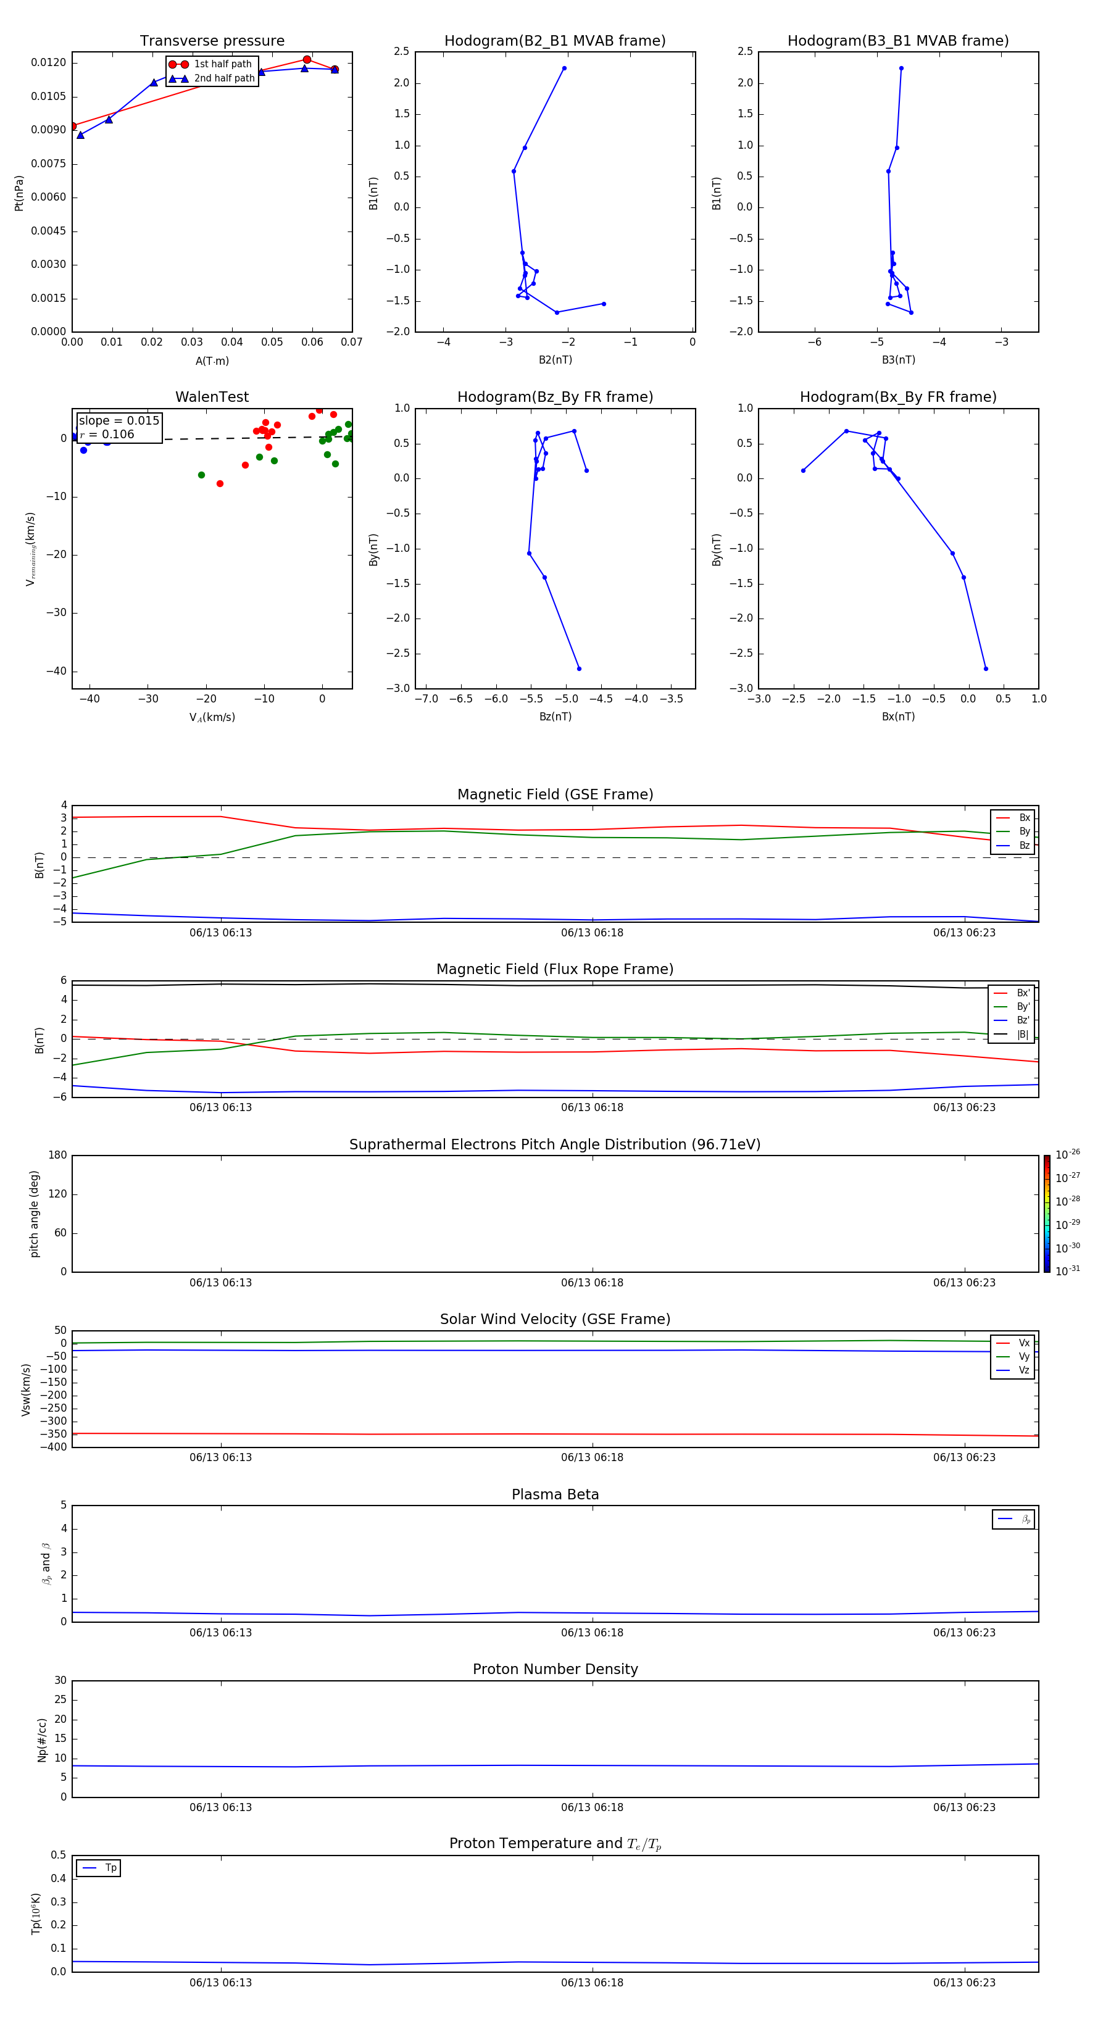This screenshot has height=2037, width=1111.
Task: Click the 'Solar Wind Velocity (GSE Frame)' title
Action: 555,1320
